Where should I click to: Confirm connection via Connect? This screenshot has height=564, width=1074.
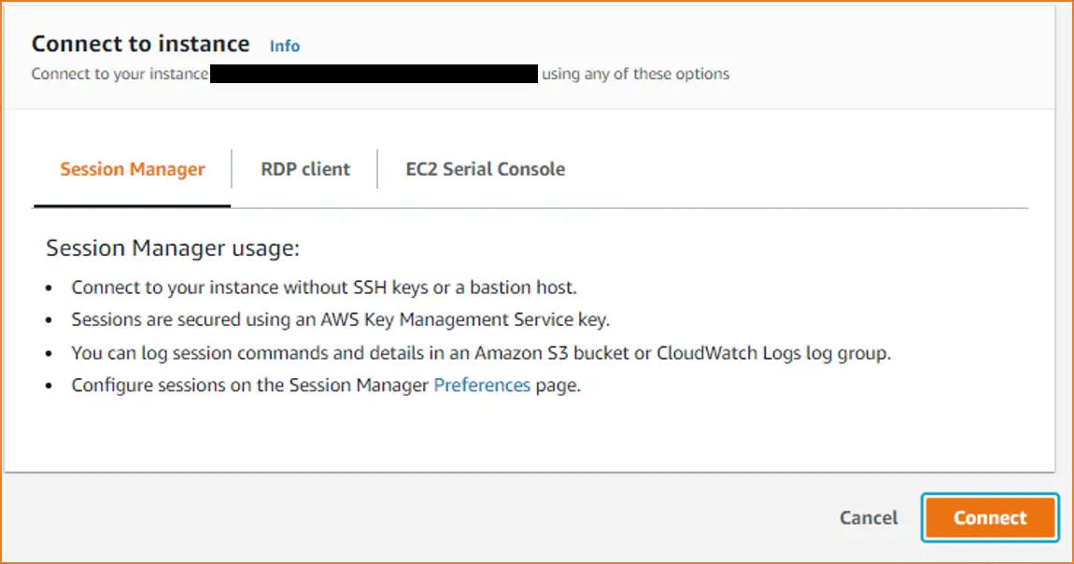tap(989, 517)
